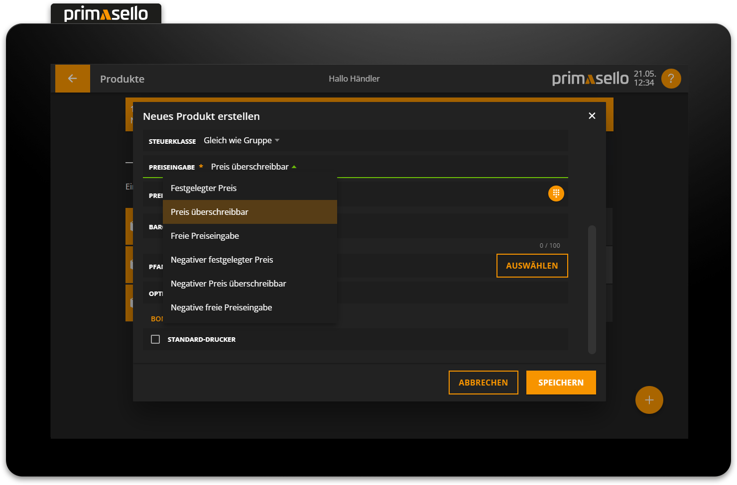
Task: Open the help question mark icon
Action: pyautogui.click(x=671, y=79)
